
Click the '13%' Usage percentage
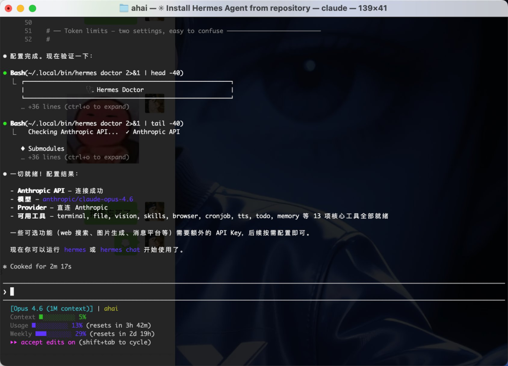77,326
